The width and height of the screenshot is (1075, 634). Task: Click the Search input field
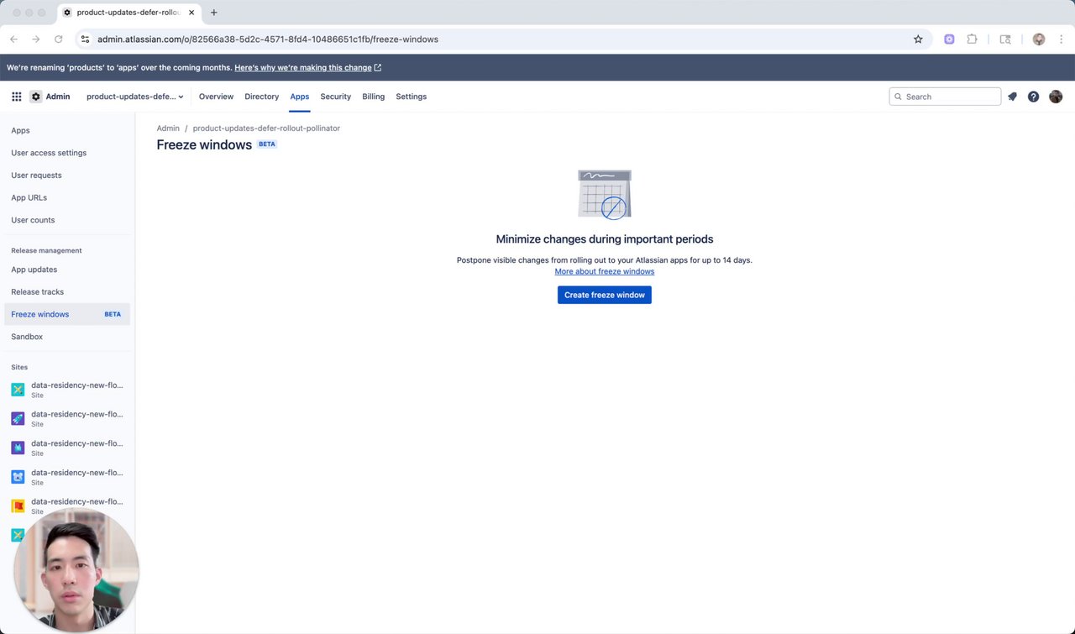[x=945, y=97]
